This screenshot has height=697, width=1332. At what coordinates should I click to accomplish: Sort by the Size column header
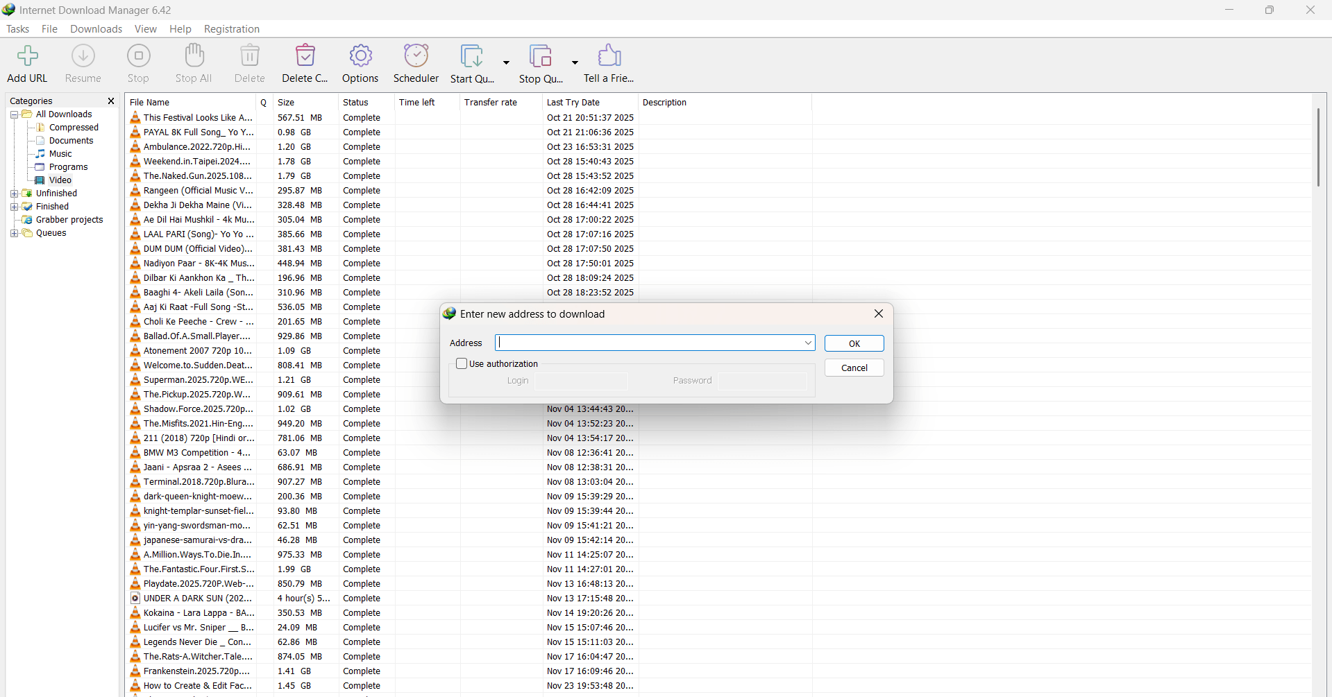(x=306, y=102)
